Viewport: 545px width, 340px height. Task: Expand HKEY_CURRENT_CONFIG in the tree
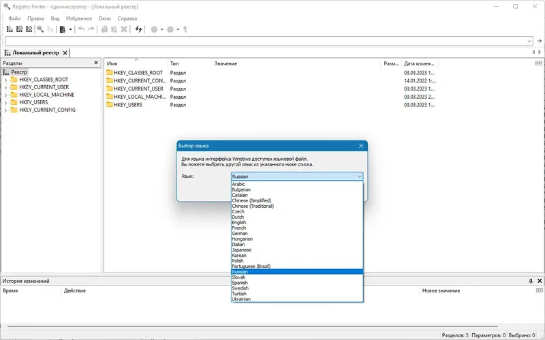click(x=5, y=110)
